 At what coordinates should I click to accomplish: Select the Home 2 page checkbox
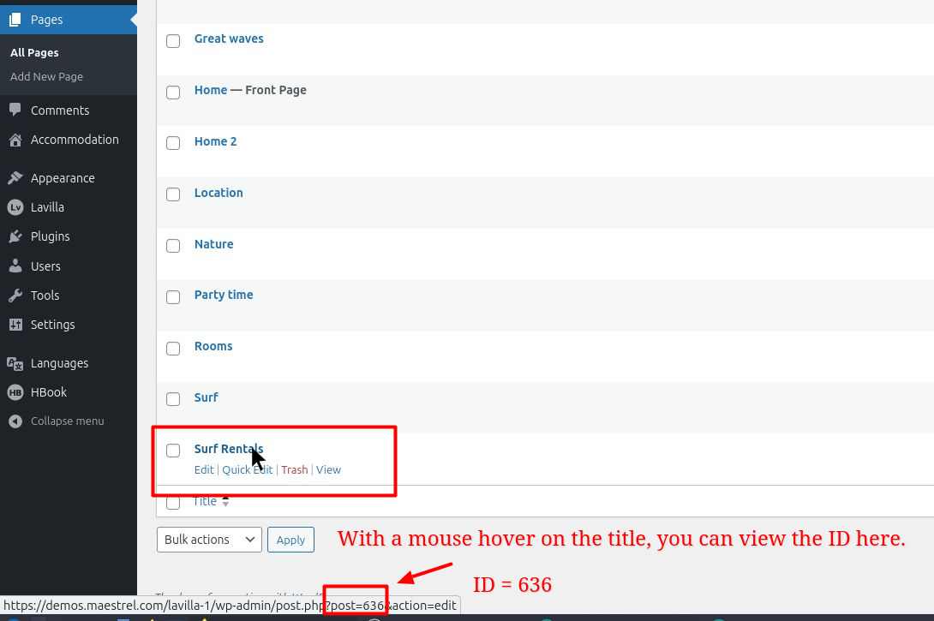click(173, 143)
